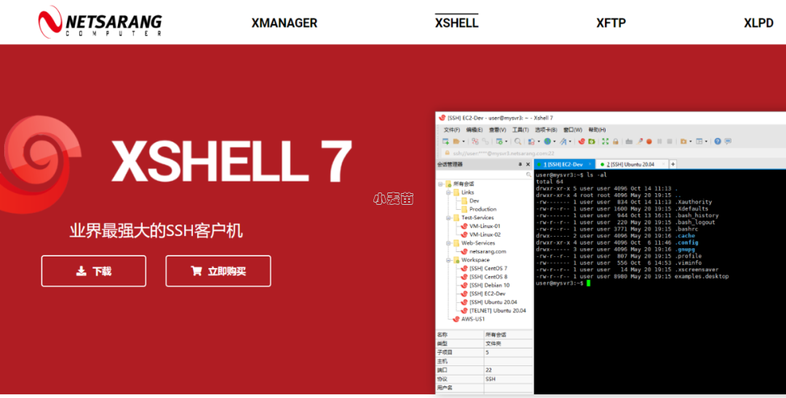Click the padlock lock toolbar icon
786x398 pixels.
coord(616,141)
